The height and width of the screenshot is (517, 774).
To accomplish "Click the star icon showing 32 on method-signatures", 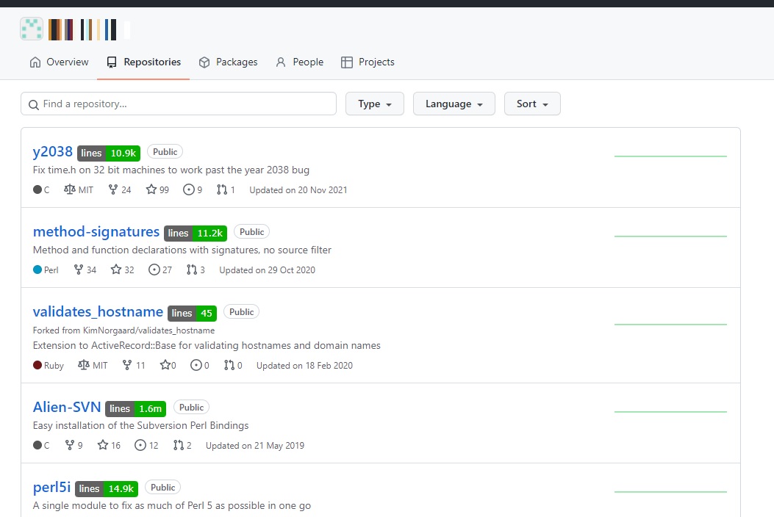I will coord(116,270).
